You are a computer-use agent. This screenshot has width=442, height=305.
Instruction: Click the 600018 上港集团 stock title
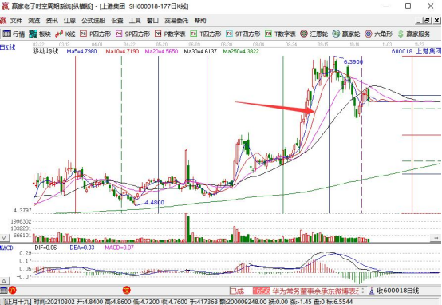tap(416, 51)
